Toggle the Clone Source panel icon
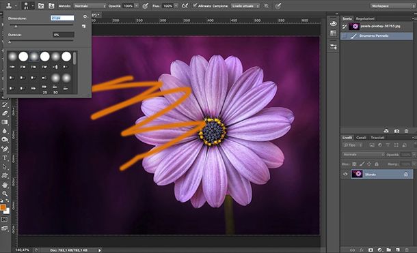The width and height of the screenshot is (417, 253). pyautogui.click(x=51, y=6)
